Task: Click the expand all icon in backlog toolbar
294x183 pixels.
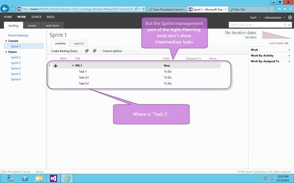Action: pyautogui.click(x=87, y=51)
